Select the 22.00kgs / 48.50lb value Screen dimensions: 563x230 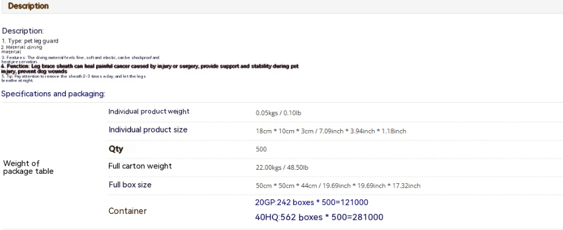(x=282, y=168)
